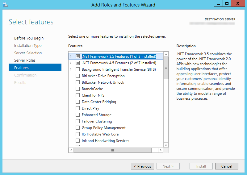The width and height of the screenshot is (247, 175).
Task: Click the wizard icon in the title bar
Action: (x=5, y=5)
